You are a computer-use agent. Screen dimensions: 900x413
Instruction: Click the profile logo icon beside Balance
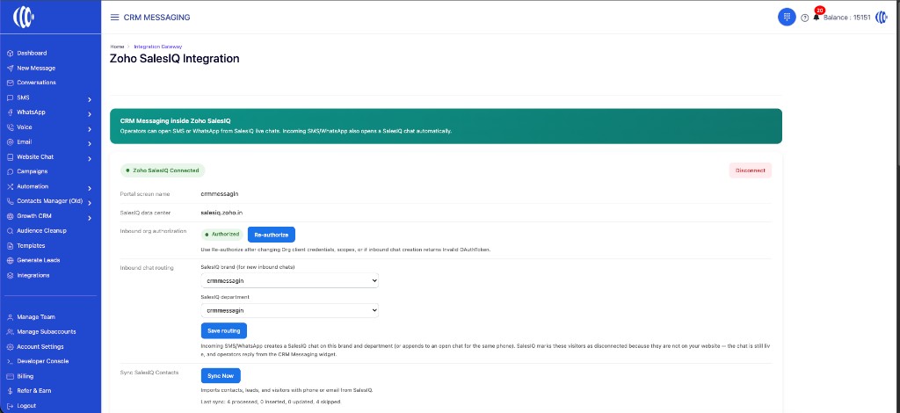coord(881,18)
